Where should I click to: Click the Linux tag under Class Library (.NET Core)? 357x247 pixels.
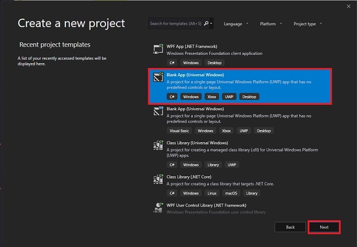click(x=212, y=193)
